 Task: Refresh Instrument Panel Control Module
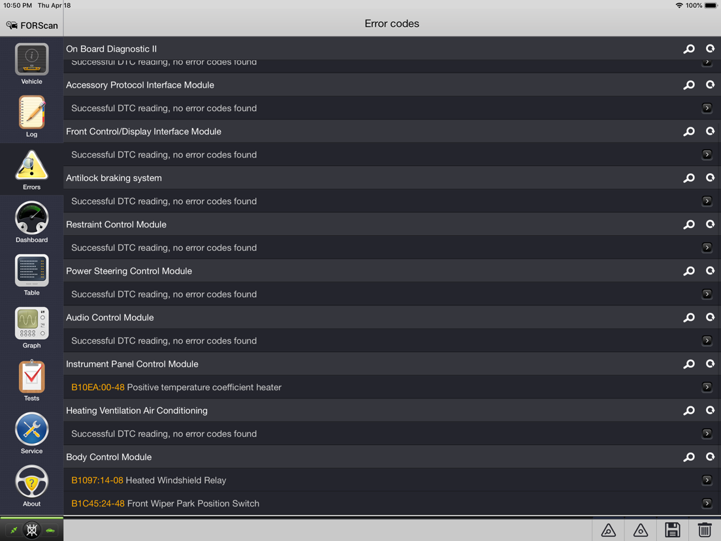(x=710, y=364)
